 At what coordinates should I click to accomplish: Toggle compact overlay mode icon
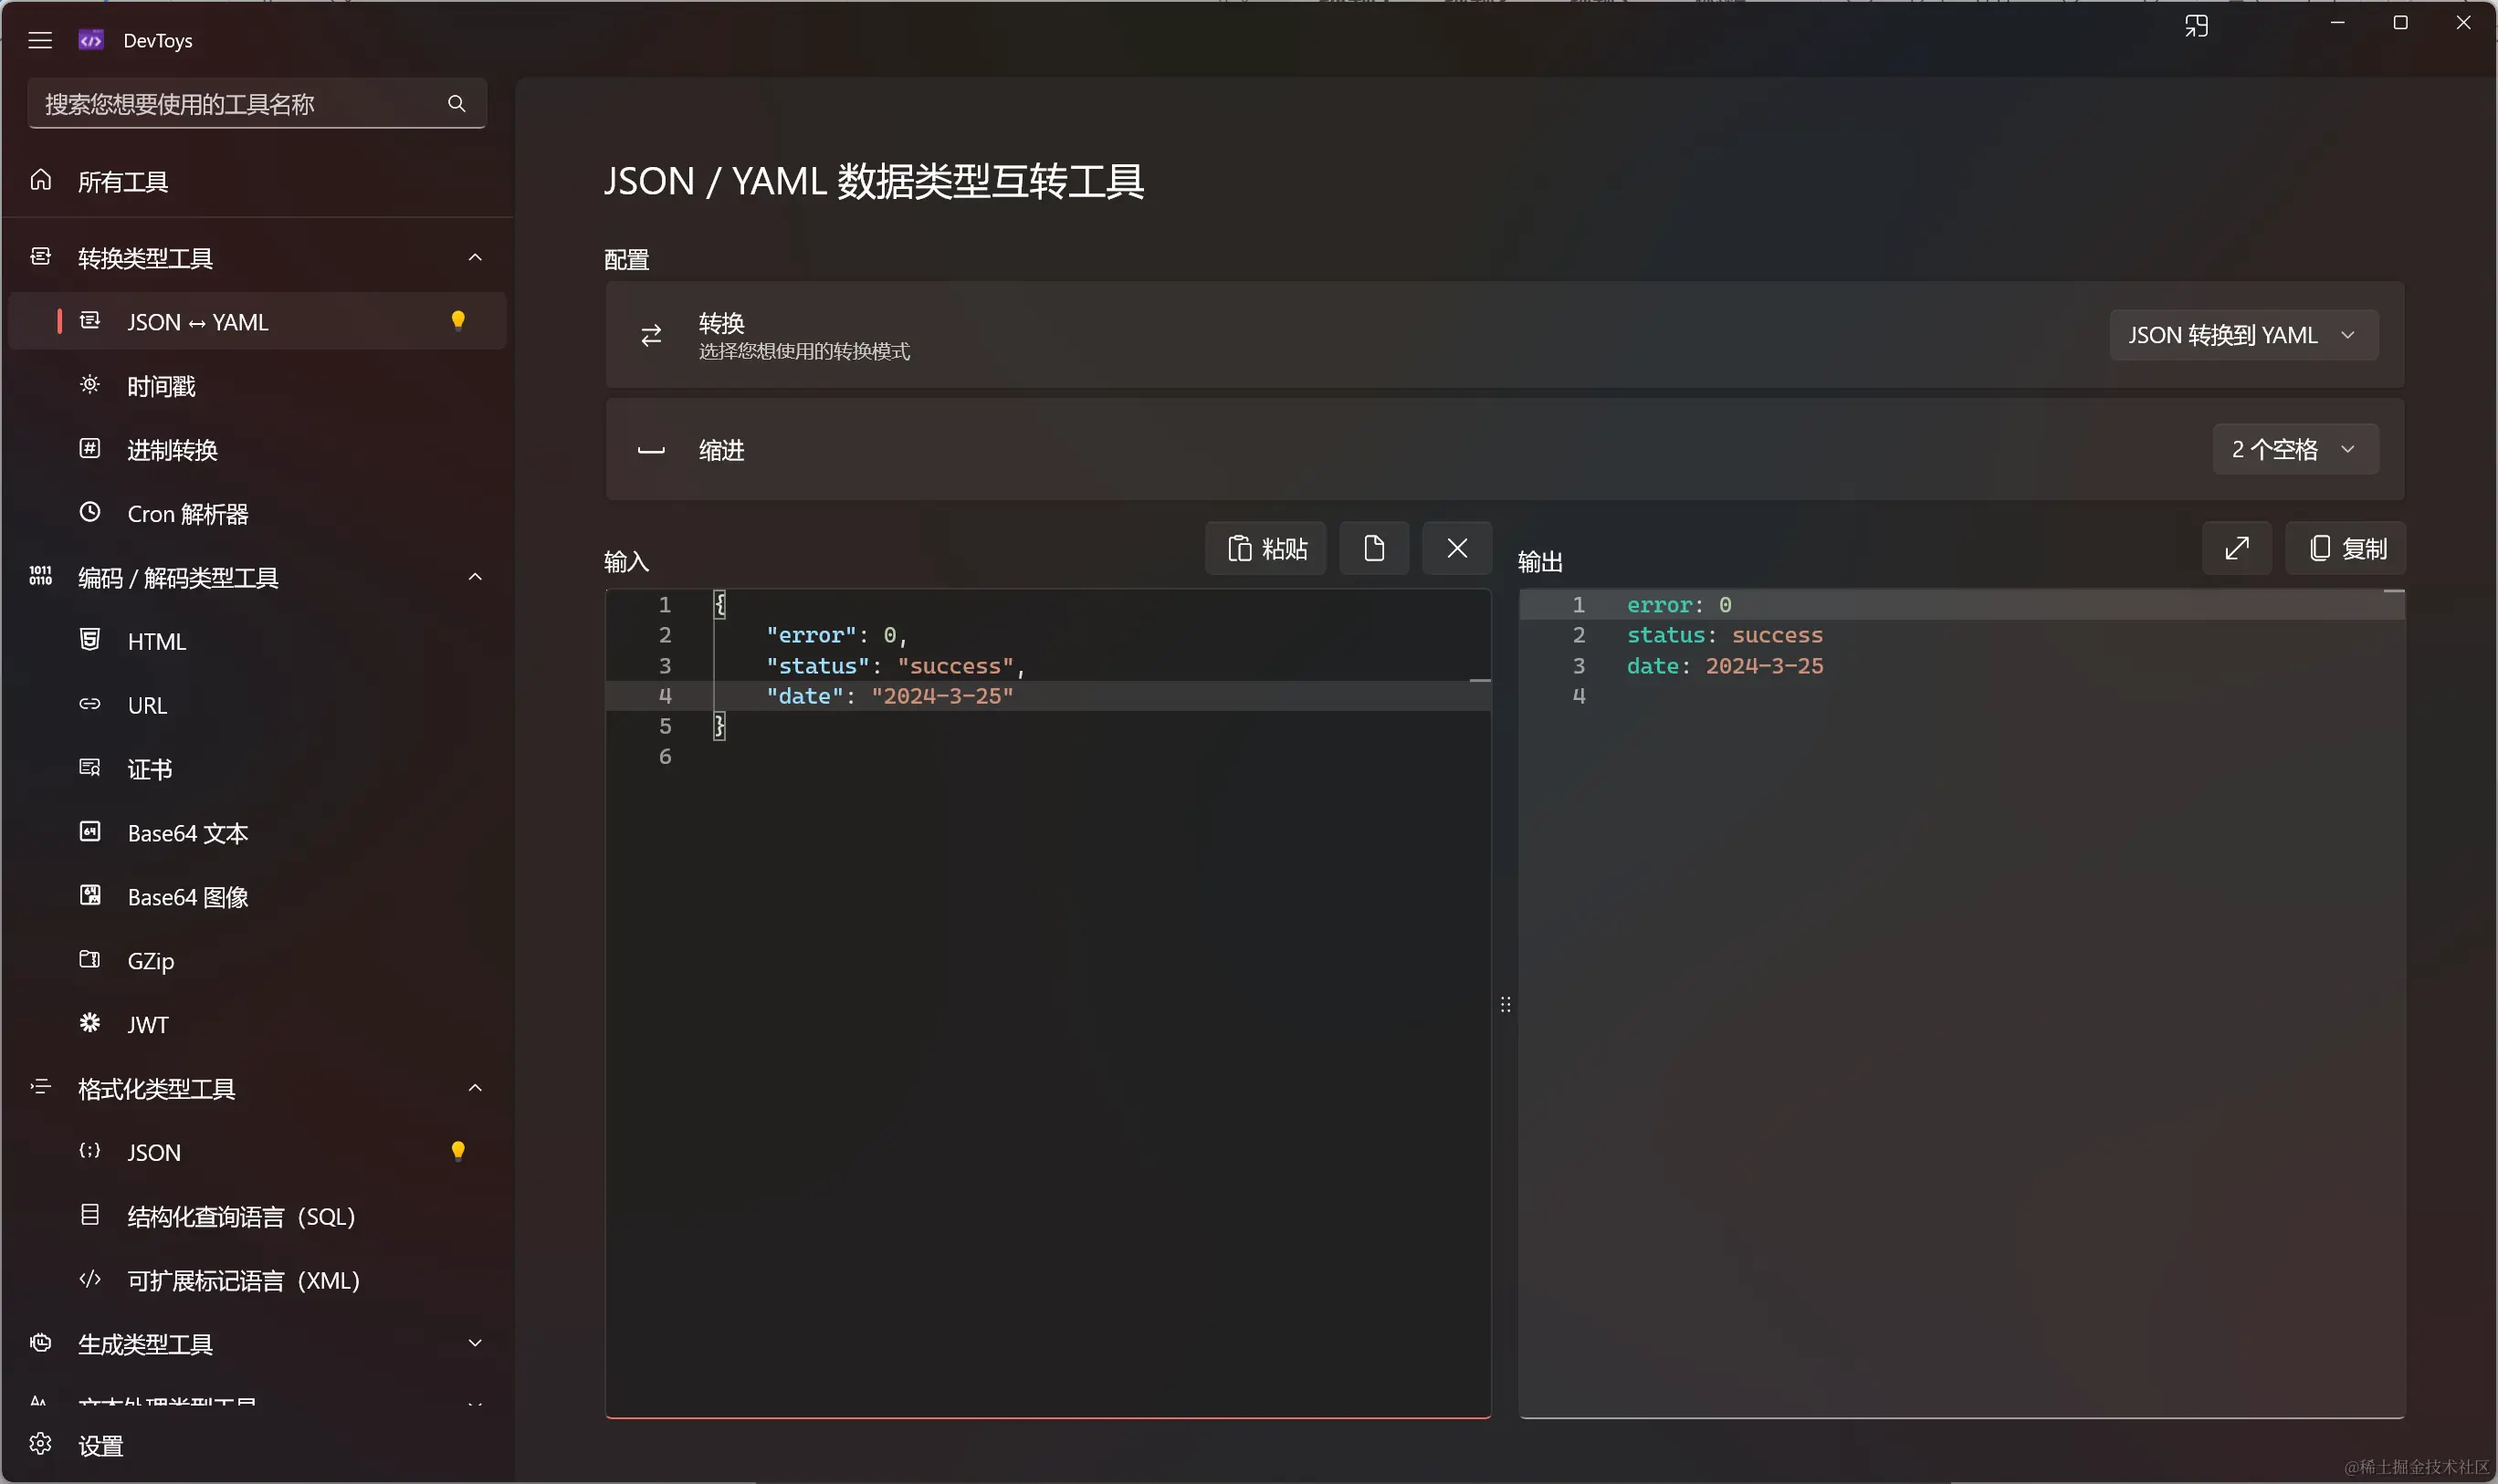tap(2196, 26)
